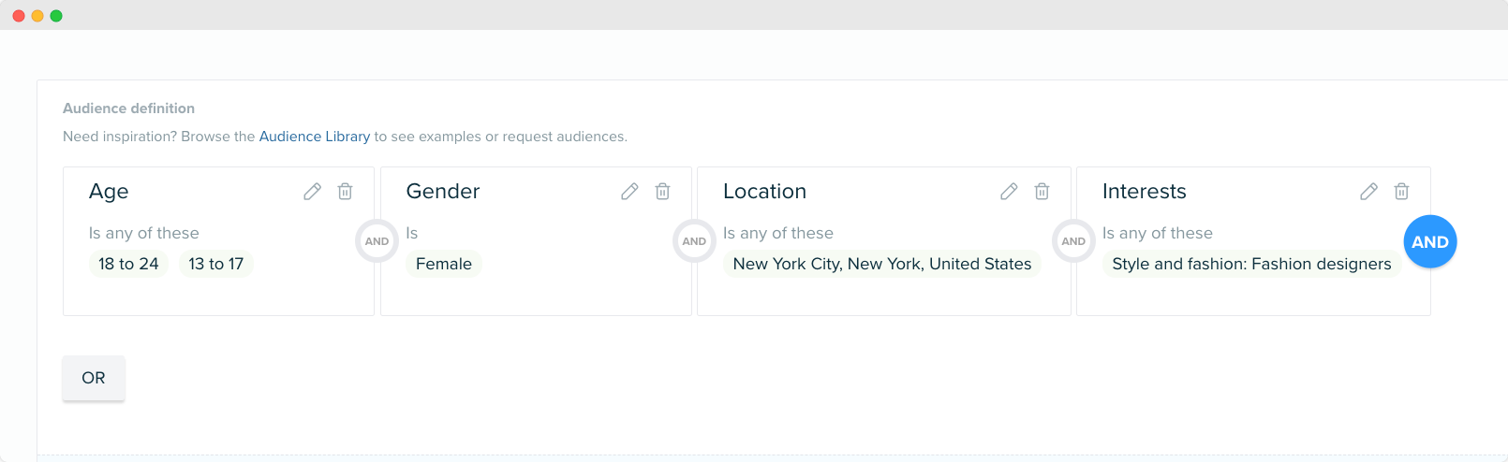Edit the Interests condition with pencil icon
The height and width of the screenshot is (462, 1508).
(1368, 192)
